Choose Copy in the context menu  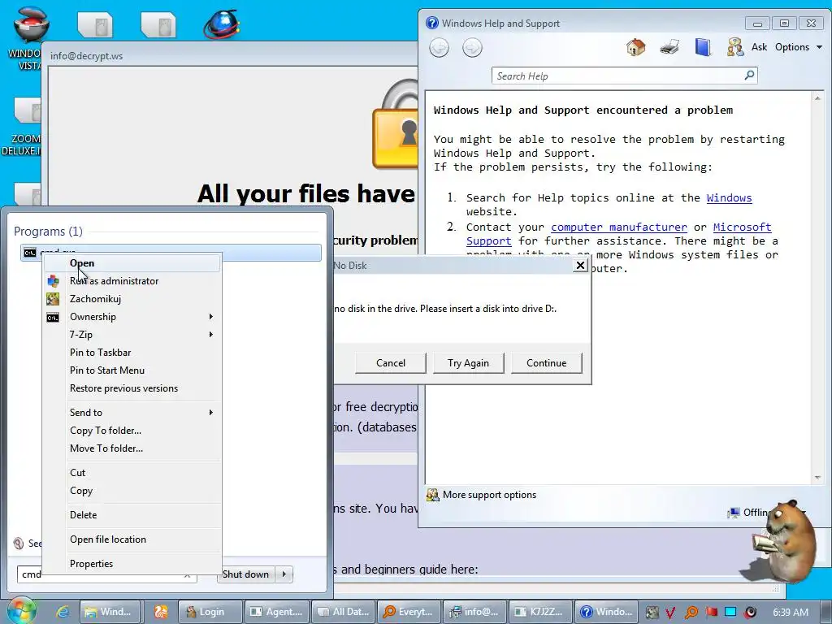coord(132,491)
